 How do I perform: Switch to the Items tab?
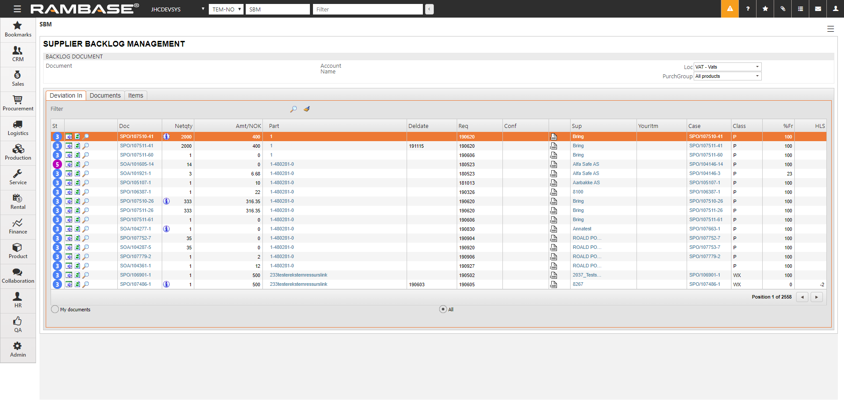(135, 95)
